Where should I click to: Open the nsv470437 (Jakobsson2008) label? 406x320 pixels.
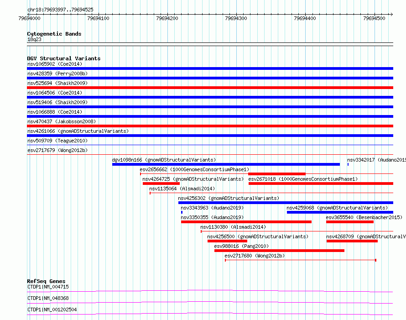tap(62, 121)
